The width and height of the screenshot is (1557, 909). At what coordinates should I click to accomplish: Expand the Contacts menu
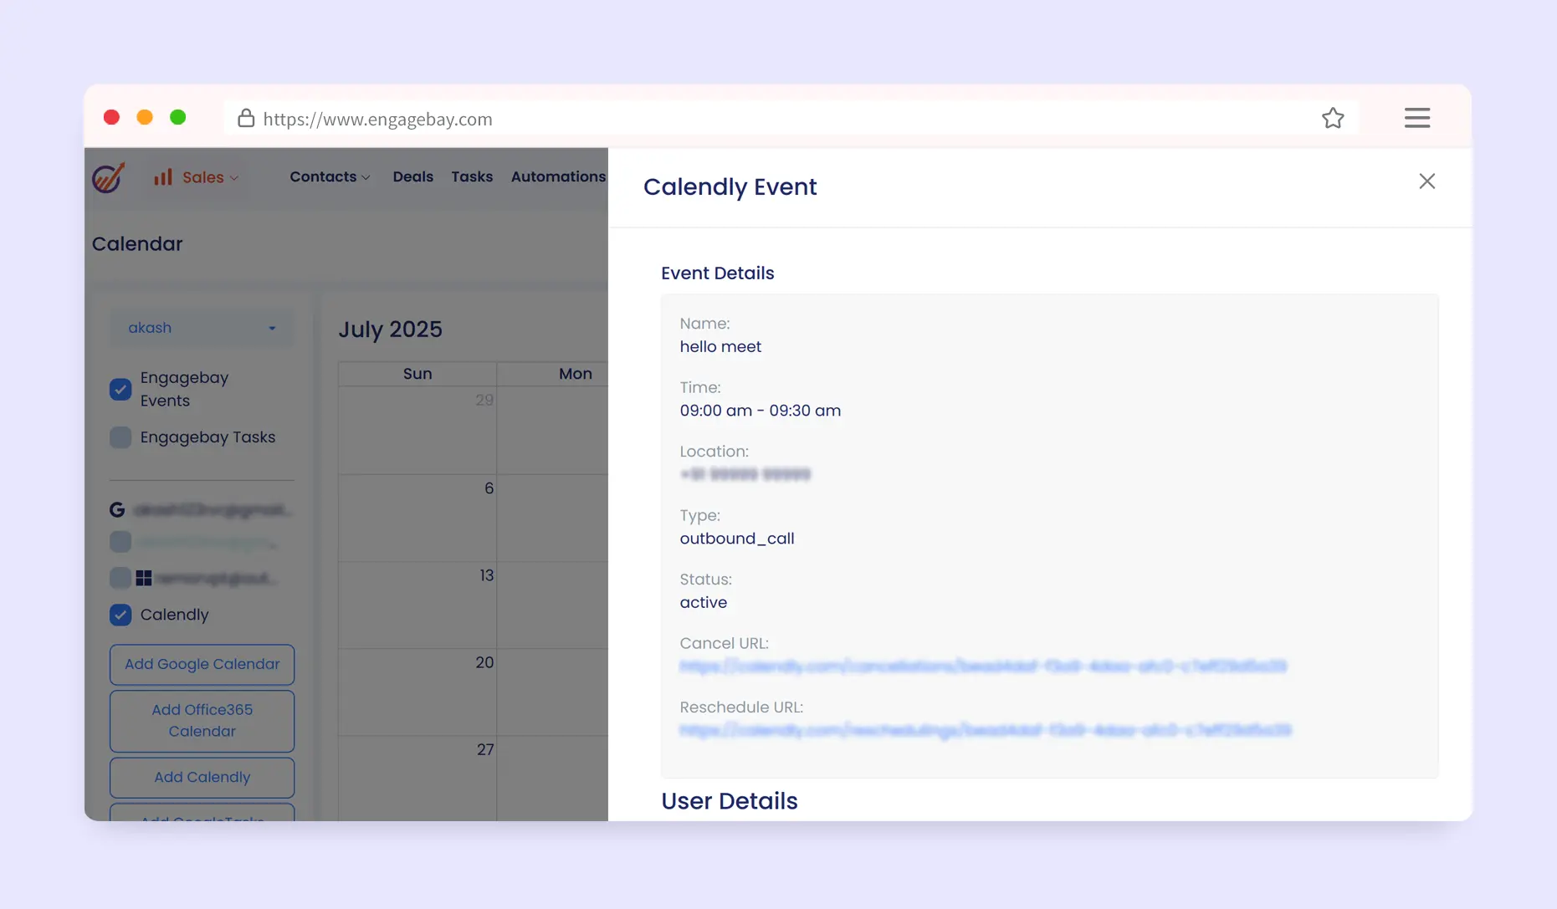(x=330, y=177)
